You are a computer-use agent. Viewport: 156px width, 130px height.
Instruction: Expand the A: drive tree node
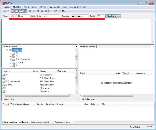point(10,53)
